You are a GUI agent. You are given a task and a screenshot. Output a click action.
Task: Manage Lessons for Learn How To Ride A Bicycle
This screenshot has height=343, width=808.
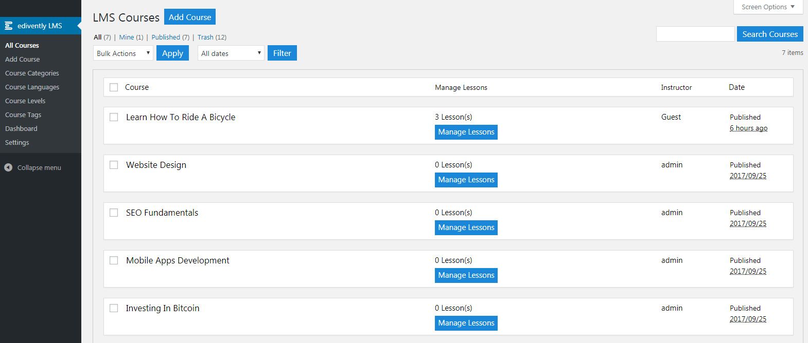[x=466, y=132]
